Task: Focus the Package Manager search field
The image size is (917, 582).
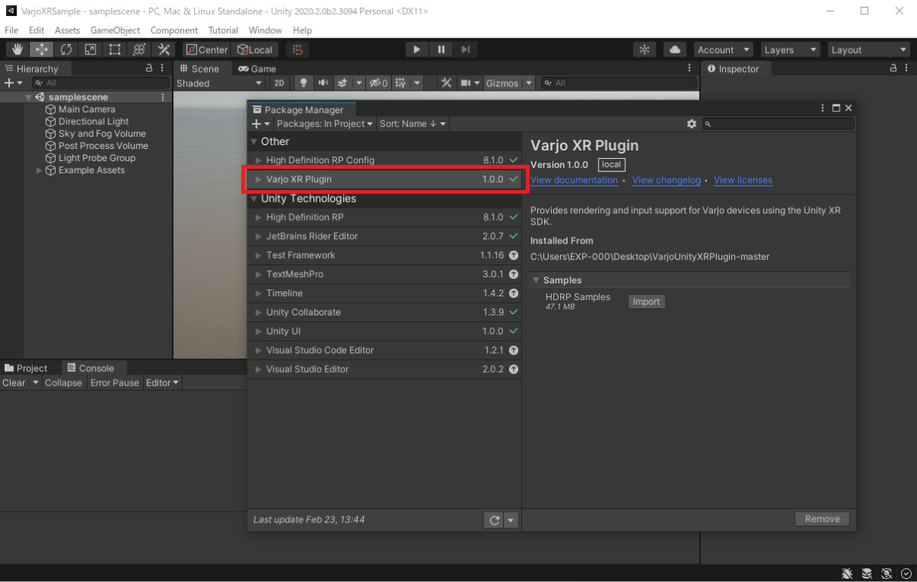Action: [x=778, y=124]
